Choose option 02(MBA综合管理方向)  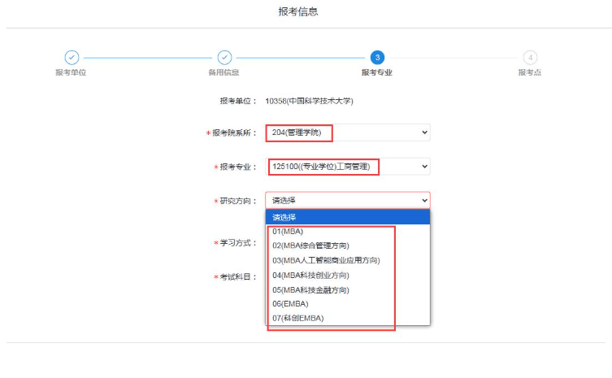click(348, 245)
